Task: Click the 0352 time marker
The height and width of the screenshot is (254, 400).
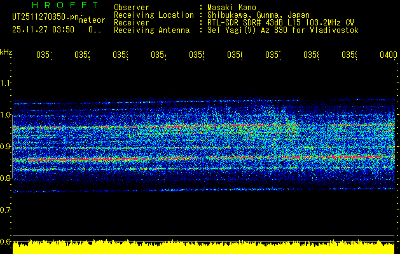Action: [82, 55]
